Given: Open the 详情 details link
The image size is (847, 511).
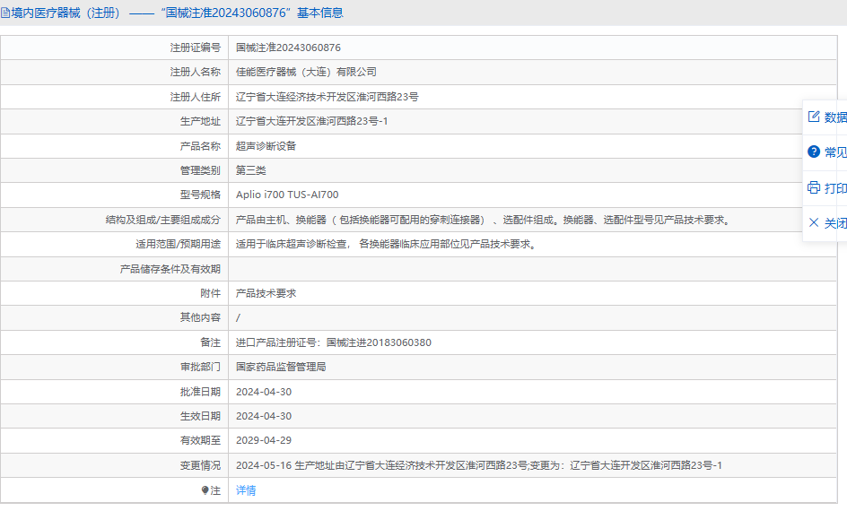Looking at the screenshot, I should point(246,490).
